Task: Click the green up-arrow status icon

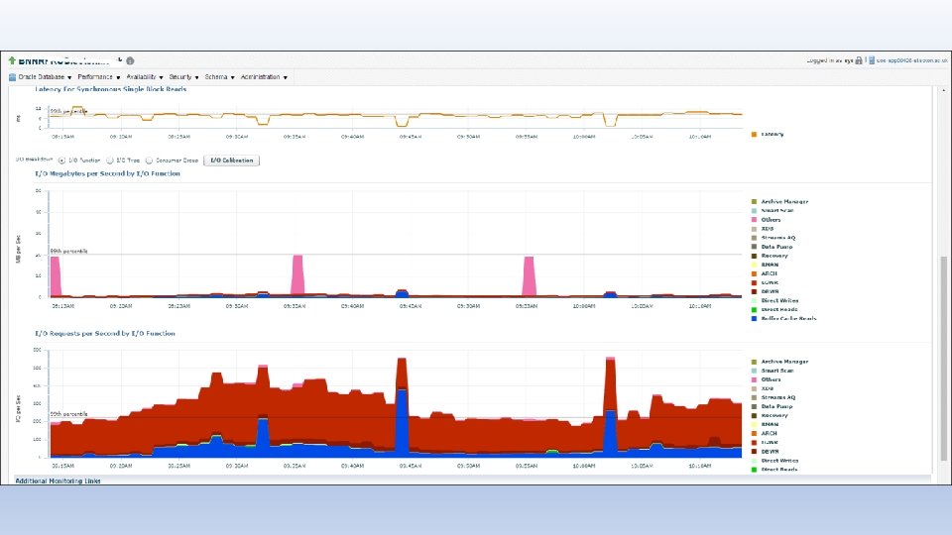Action: [x=12, y=60]
